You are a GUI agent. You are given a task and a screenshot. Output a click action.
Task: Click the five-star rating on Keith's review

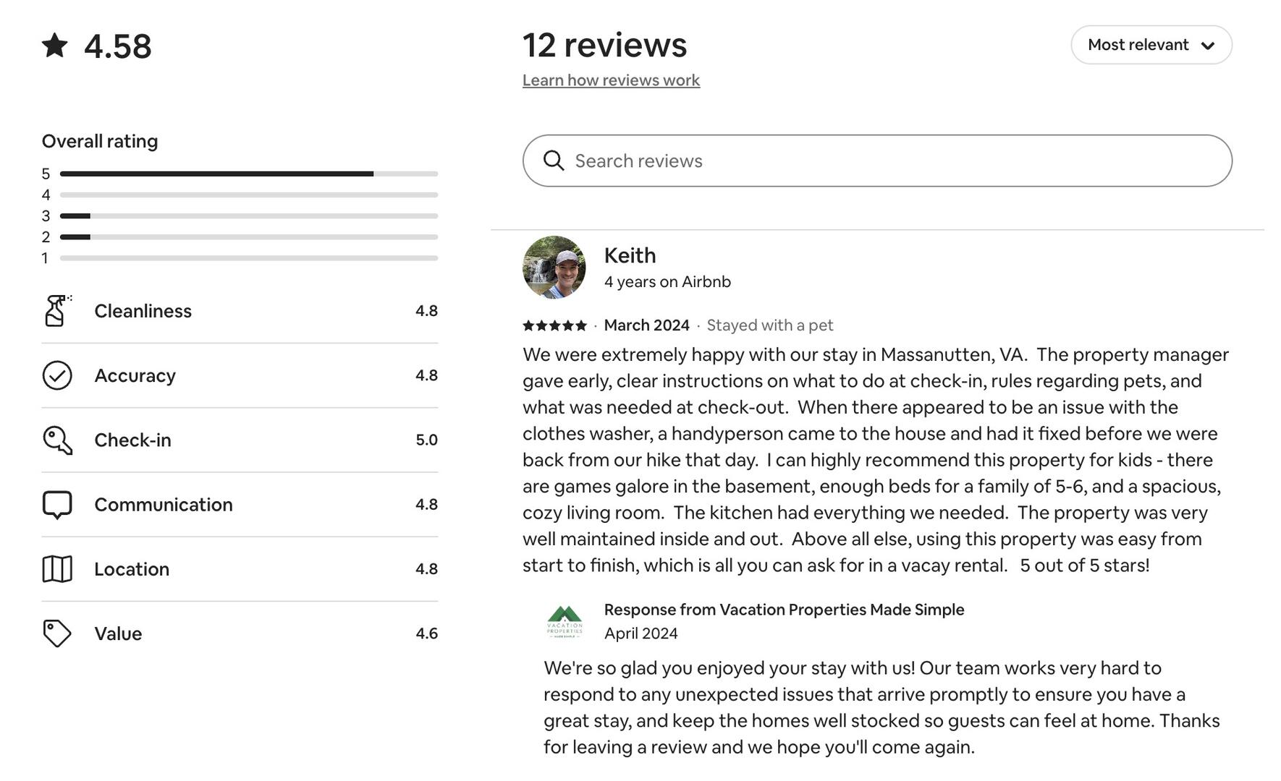(554, 325)
